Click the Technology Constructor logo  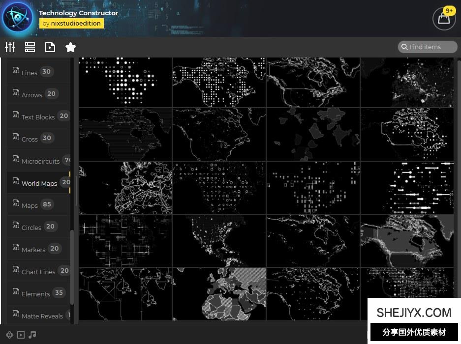pos(18,18)
